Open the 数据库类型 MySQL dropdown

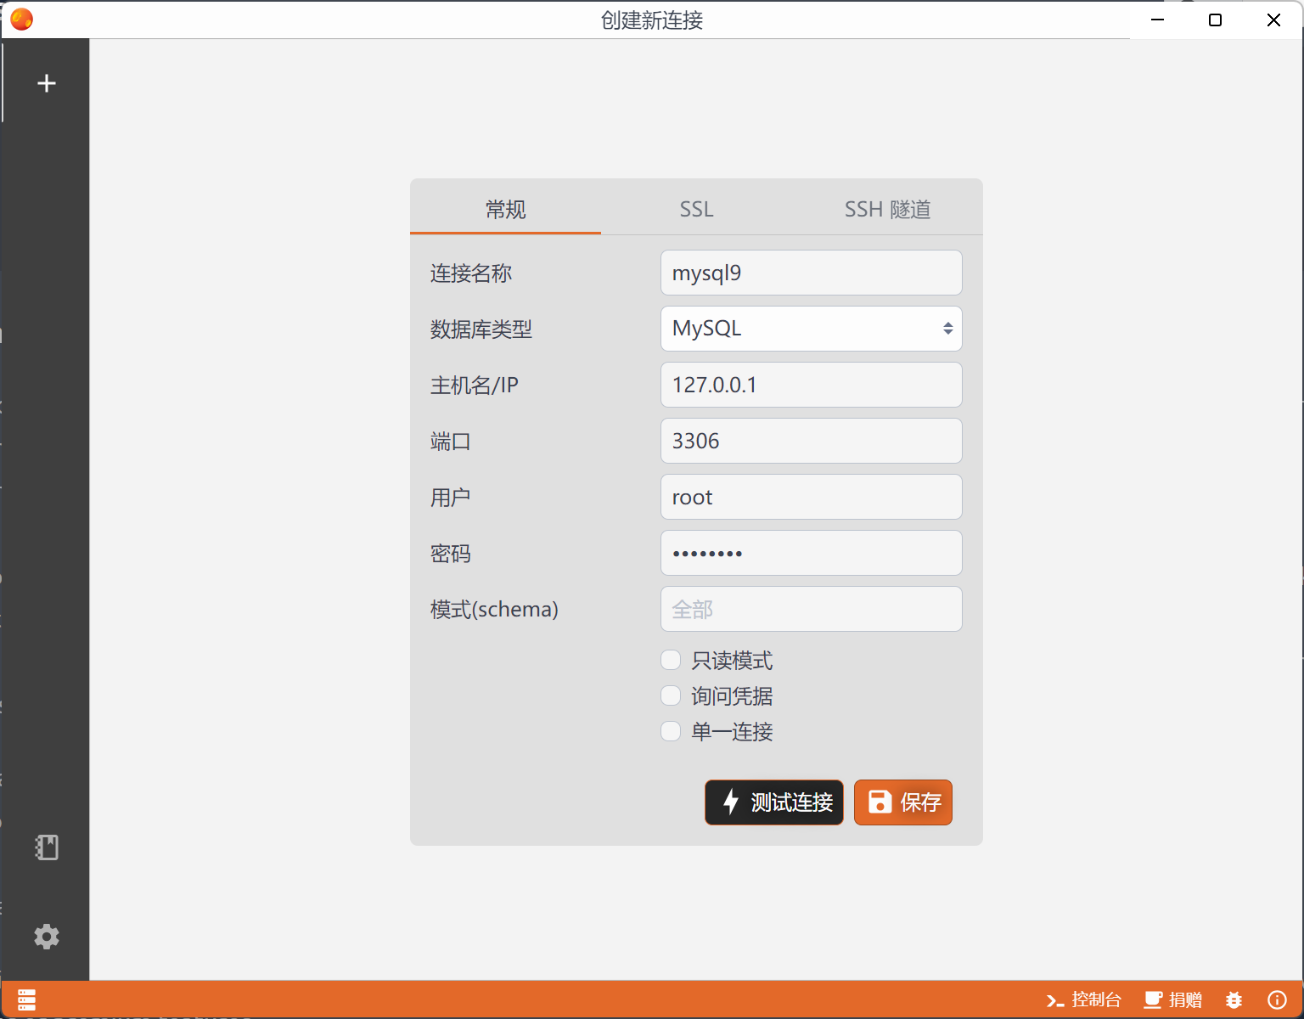811,329
